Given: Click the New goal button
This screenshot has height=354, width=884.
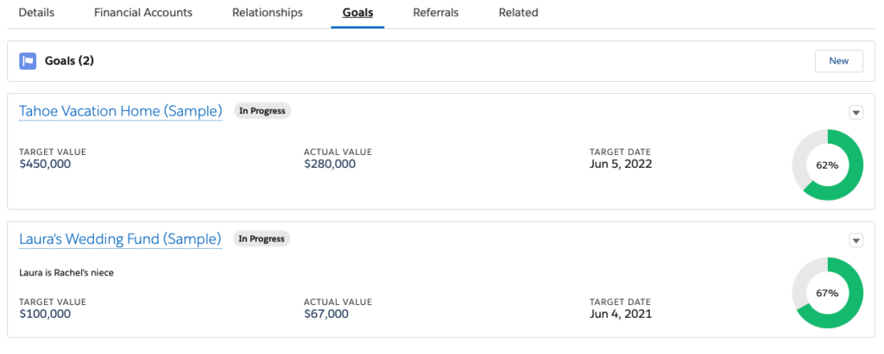Looking at the screenshot, I should pos(838,61).
